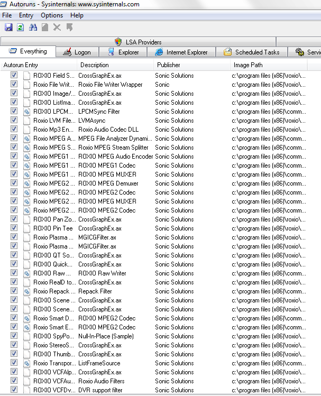This screenshot has width=321, height=396.
Task: Click file icon of ROXIO Thumb row
Action: coord(26,354)
